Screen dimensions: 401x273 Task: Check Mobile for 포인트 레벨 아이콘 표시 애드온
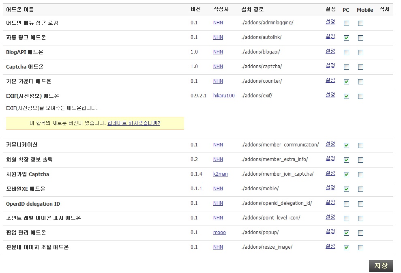coord(360,218)
